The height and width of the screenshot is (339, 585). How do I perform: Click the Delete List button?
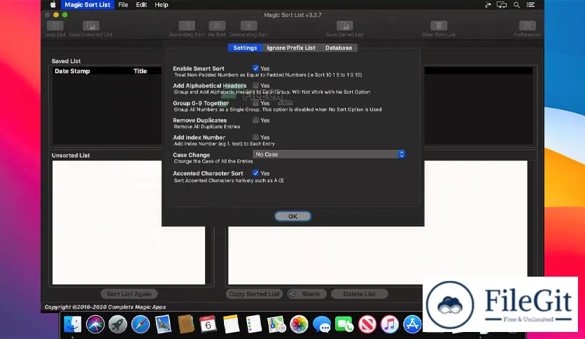click(359, 294)
